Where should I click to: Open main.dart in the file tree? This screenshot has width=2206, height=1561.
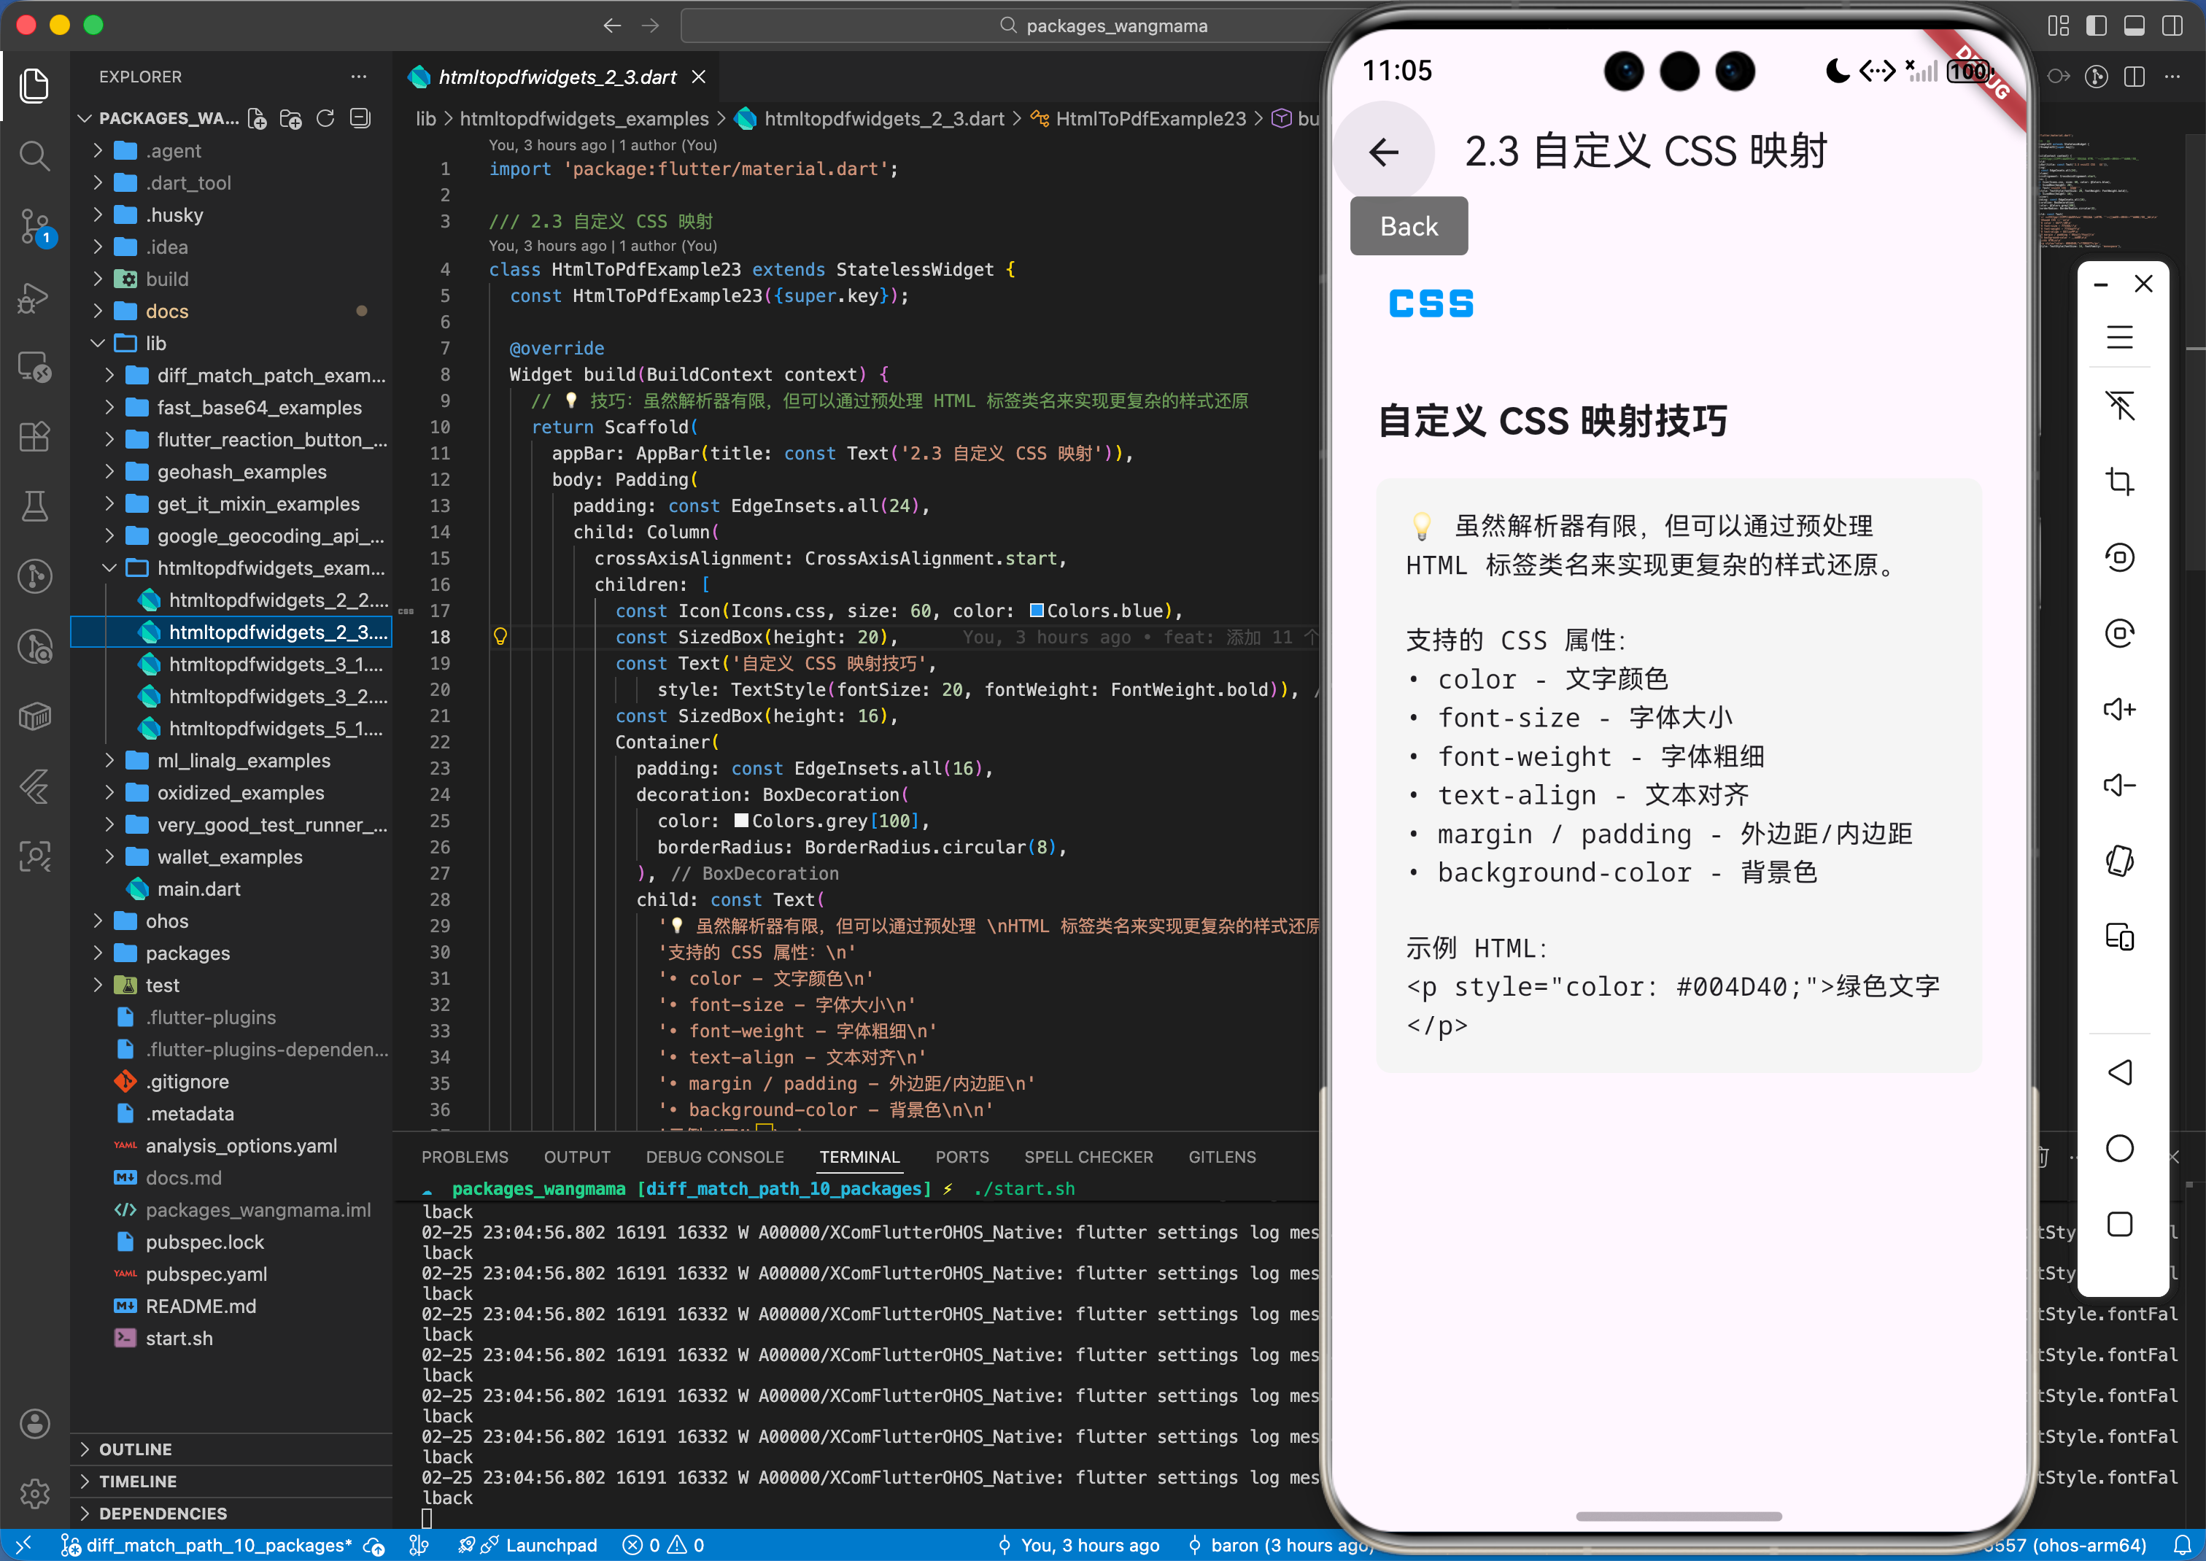pyautogui.click(x=198, y=888)
